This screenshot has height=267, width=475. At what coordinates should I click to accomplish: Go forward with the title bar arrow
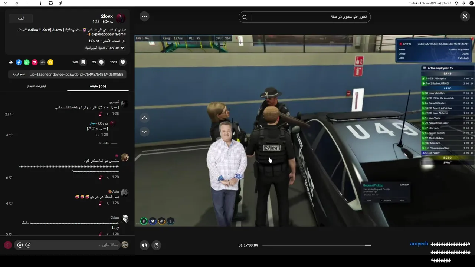463,3
